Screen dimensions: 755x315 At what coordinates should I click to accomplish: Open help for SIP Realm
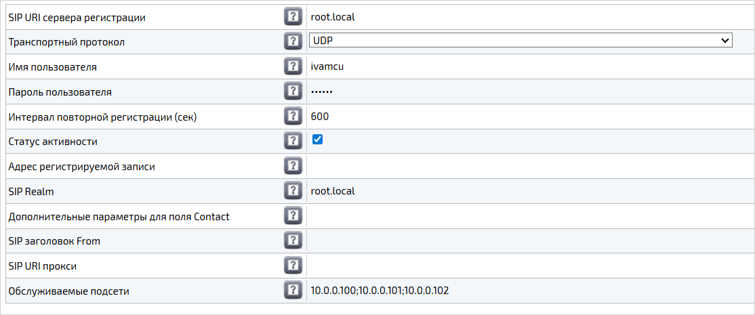[291, 191]
